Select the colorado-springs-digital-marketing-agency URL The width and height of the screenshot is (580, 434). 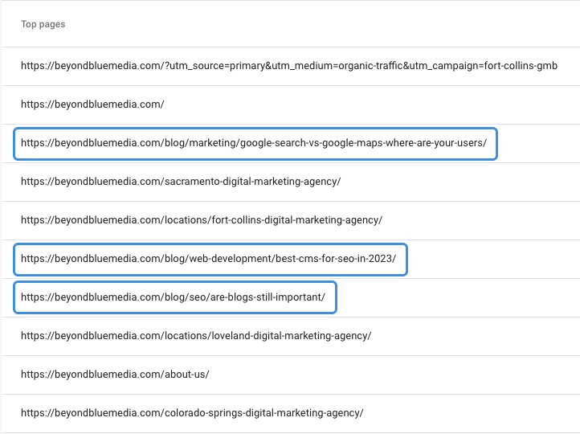click(192, 413)
